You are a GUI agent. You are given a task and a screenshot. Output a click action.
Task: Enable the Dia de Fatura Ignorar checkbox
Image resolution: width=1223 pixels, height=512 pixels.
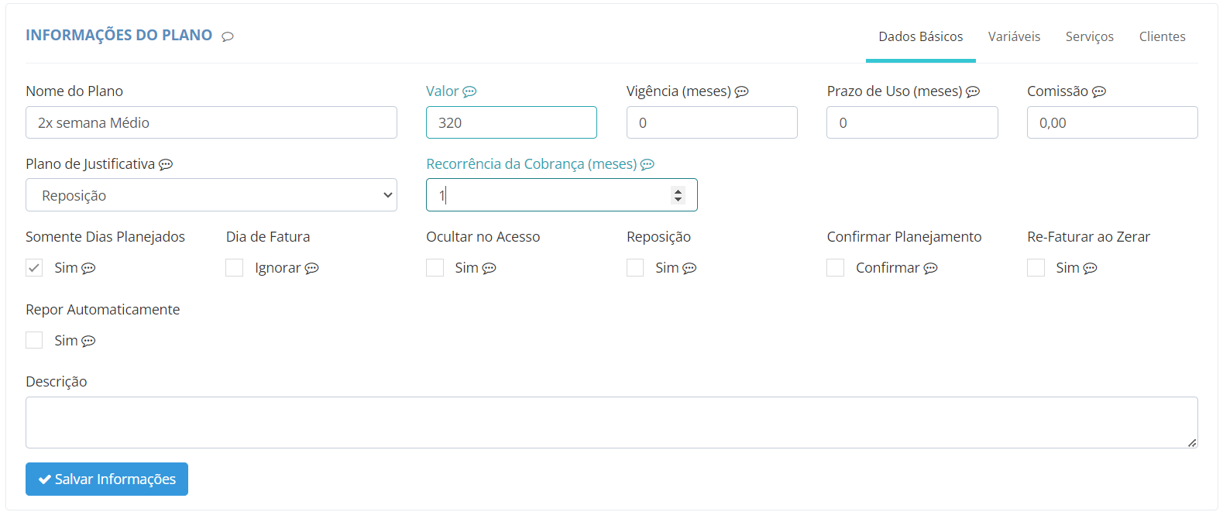click(x=235, y=268)
